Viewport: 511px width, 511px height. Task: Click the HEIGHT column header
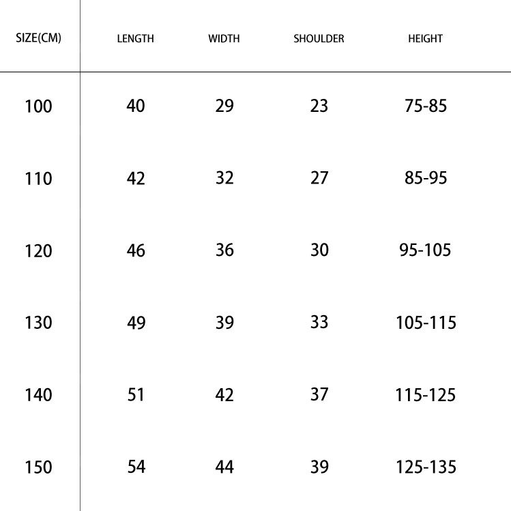point(425,39)
